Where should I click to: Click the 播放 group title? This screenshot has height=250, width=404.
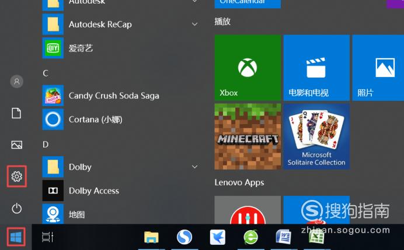point(222,22)
